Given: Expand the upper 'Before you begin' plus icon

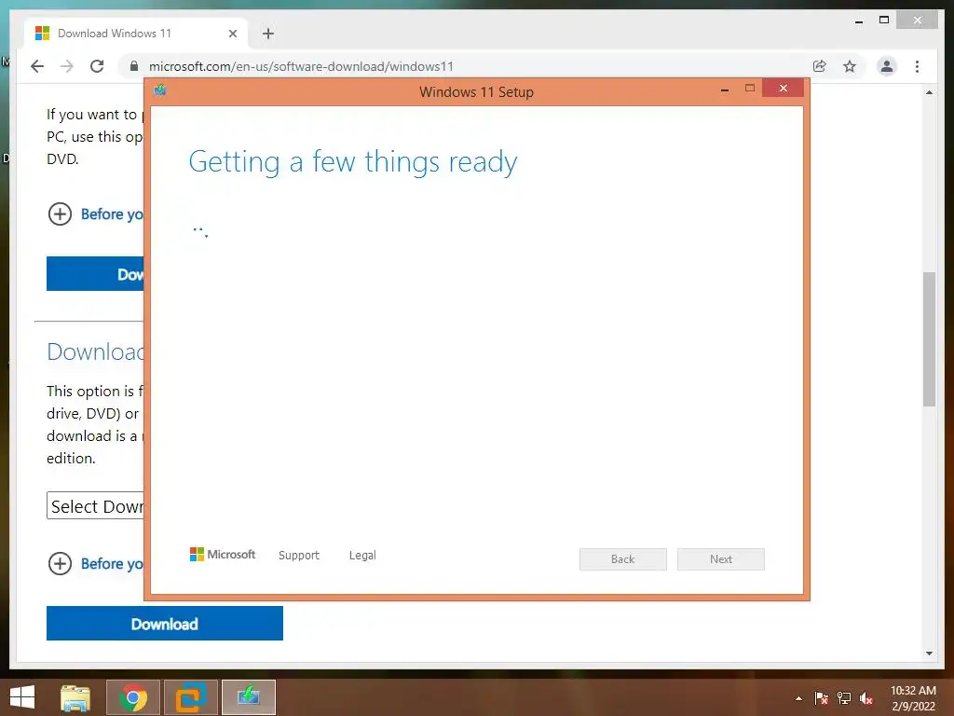Looking at the screenshot, I should pos(60,213).
